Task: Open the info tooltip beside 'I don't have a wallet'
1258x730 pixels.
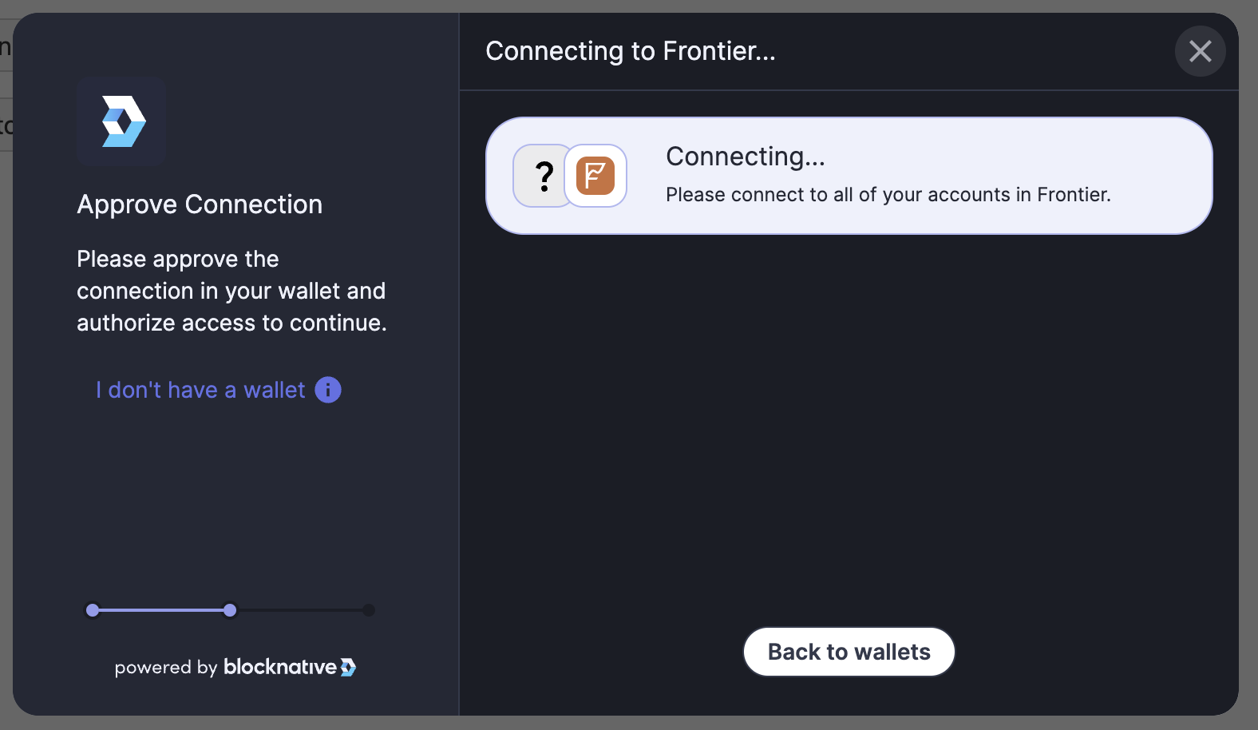Action: (x=327, y=390)
